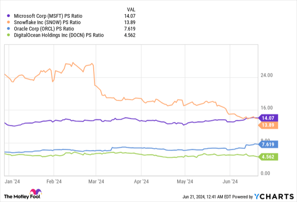Click the VAL column header
297x202 pixels.
(x=131, y=9)
